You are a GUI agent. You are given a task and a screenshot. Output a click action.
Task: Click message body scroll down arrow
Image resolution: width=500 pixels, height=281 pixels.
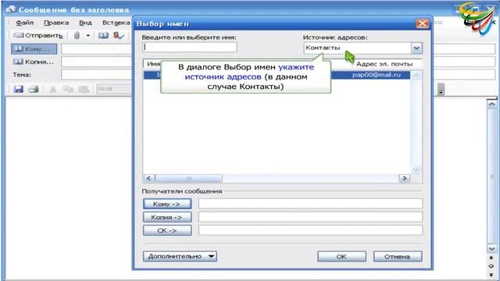(x=491, y=248)
